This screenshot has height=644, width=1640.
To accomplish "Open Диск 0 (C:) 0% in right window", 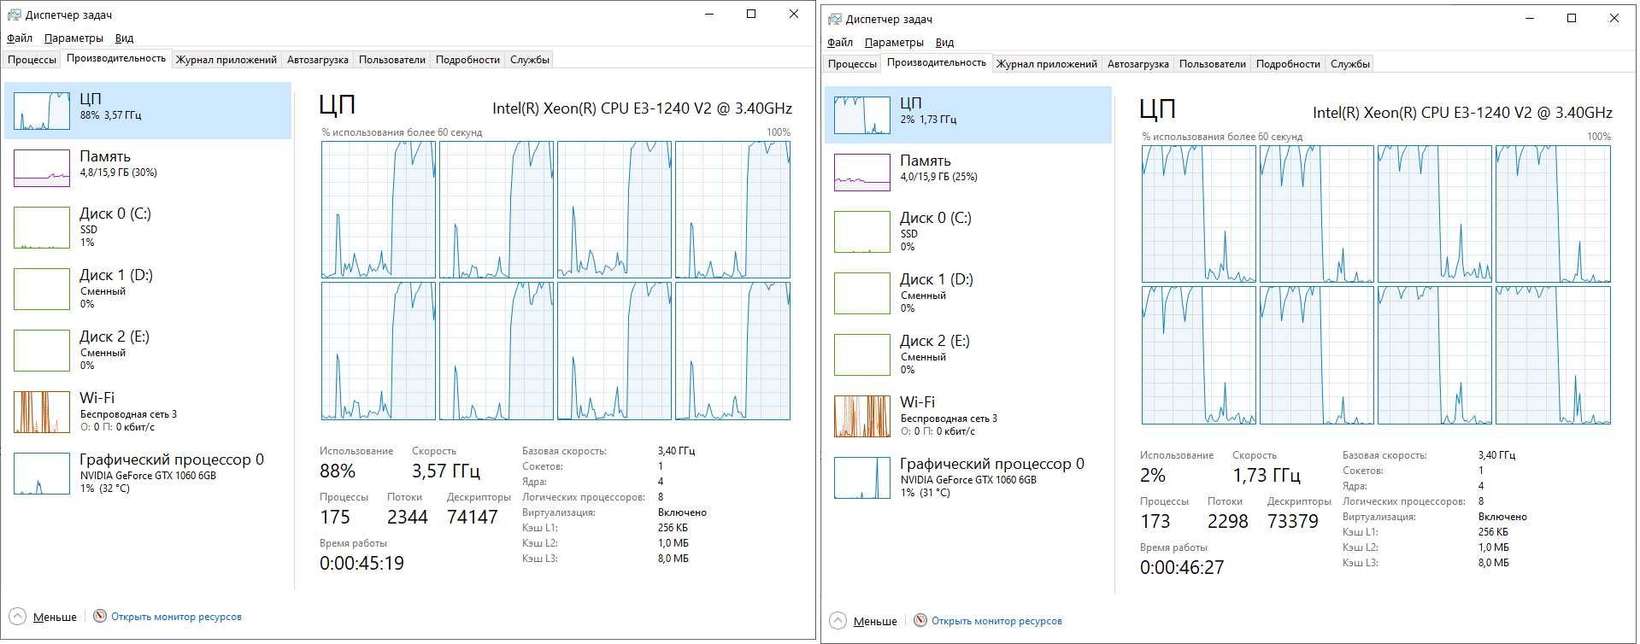I will coord(968,231).
